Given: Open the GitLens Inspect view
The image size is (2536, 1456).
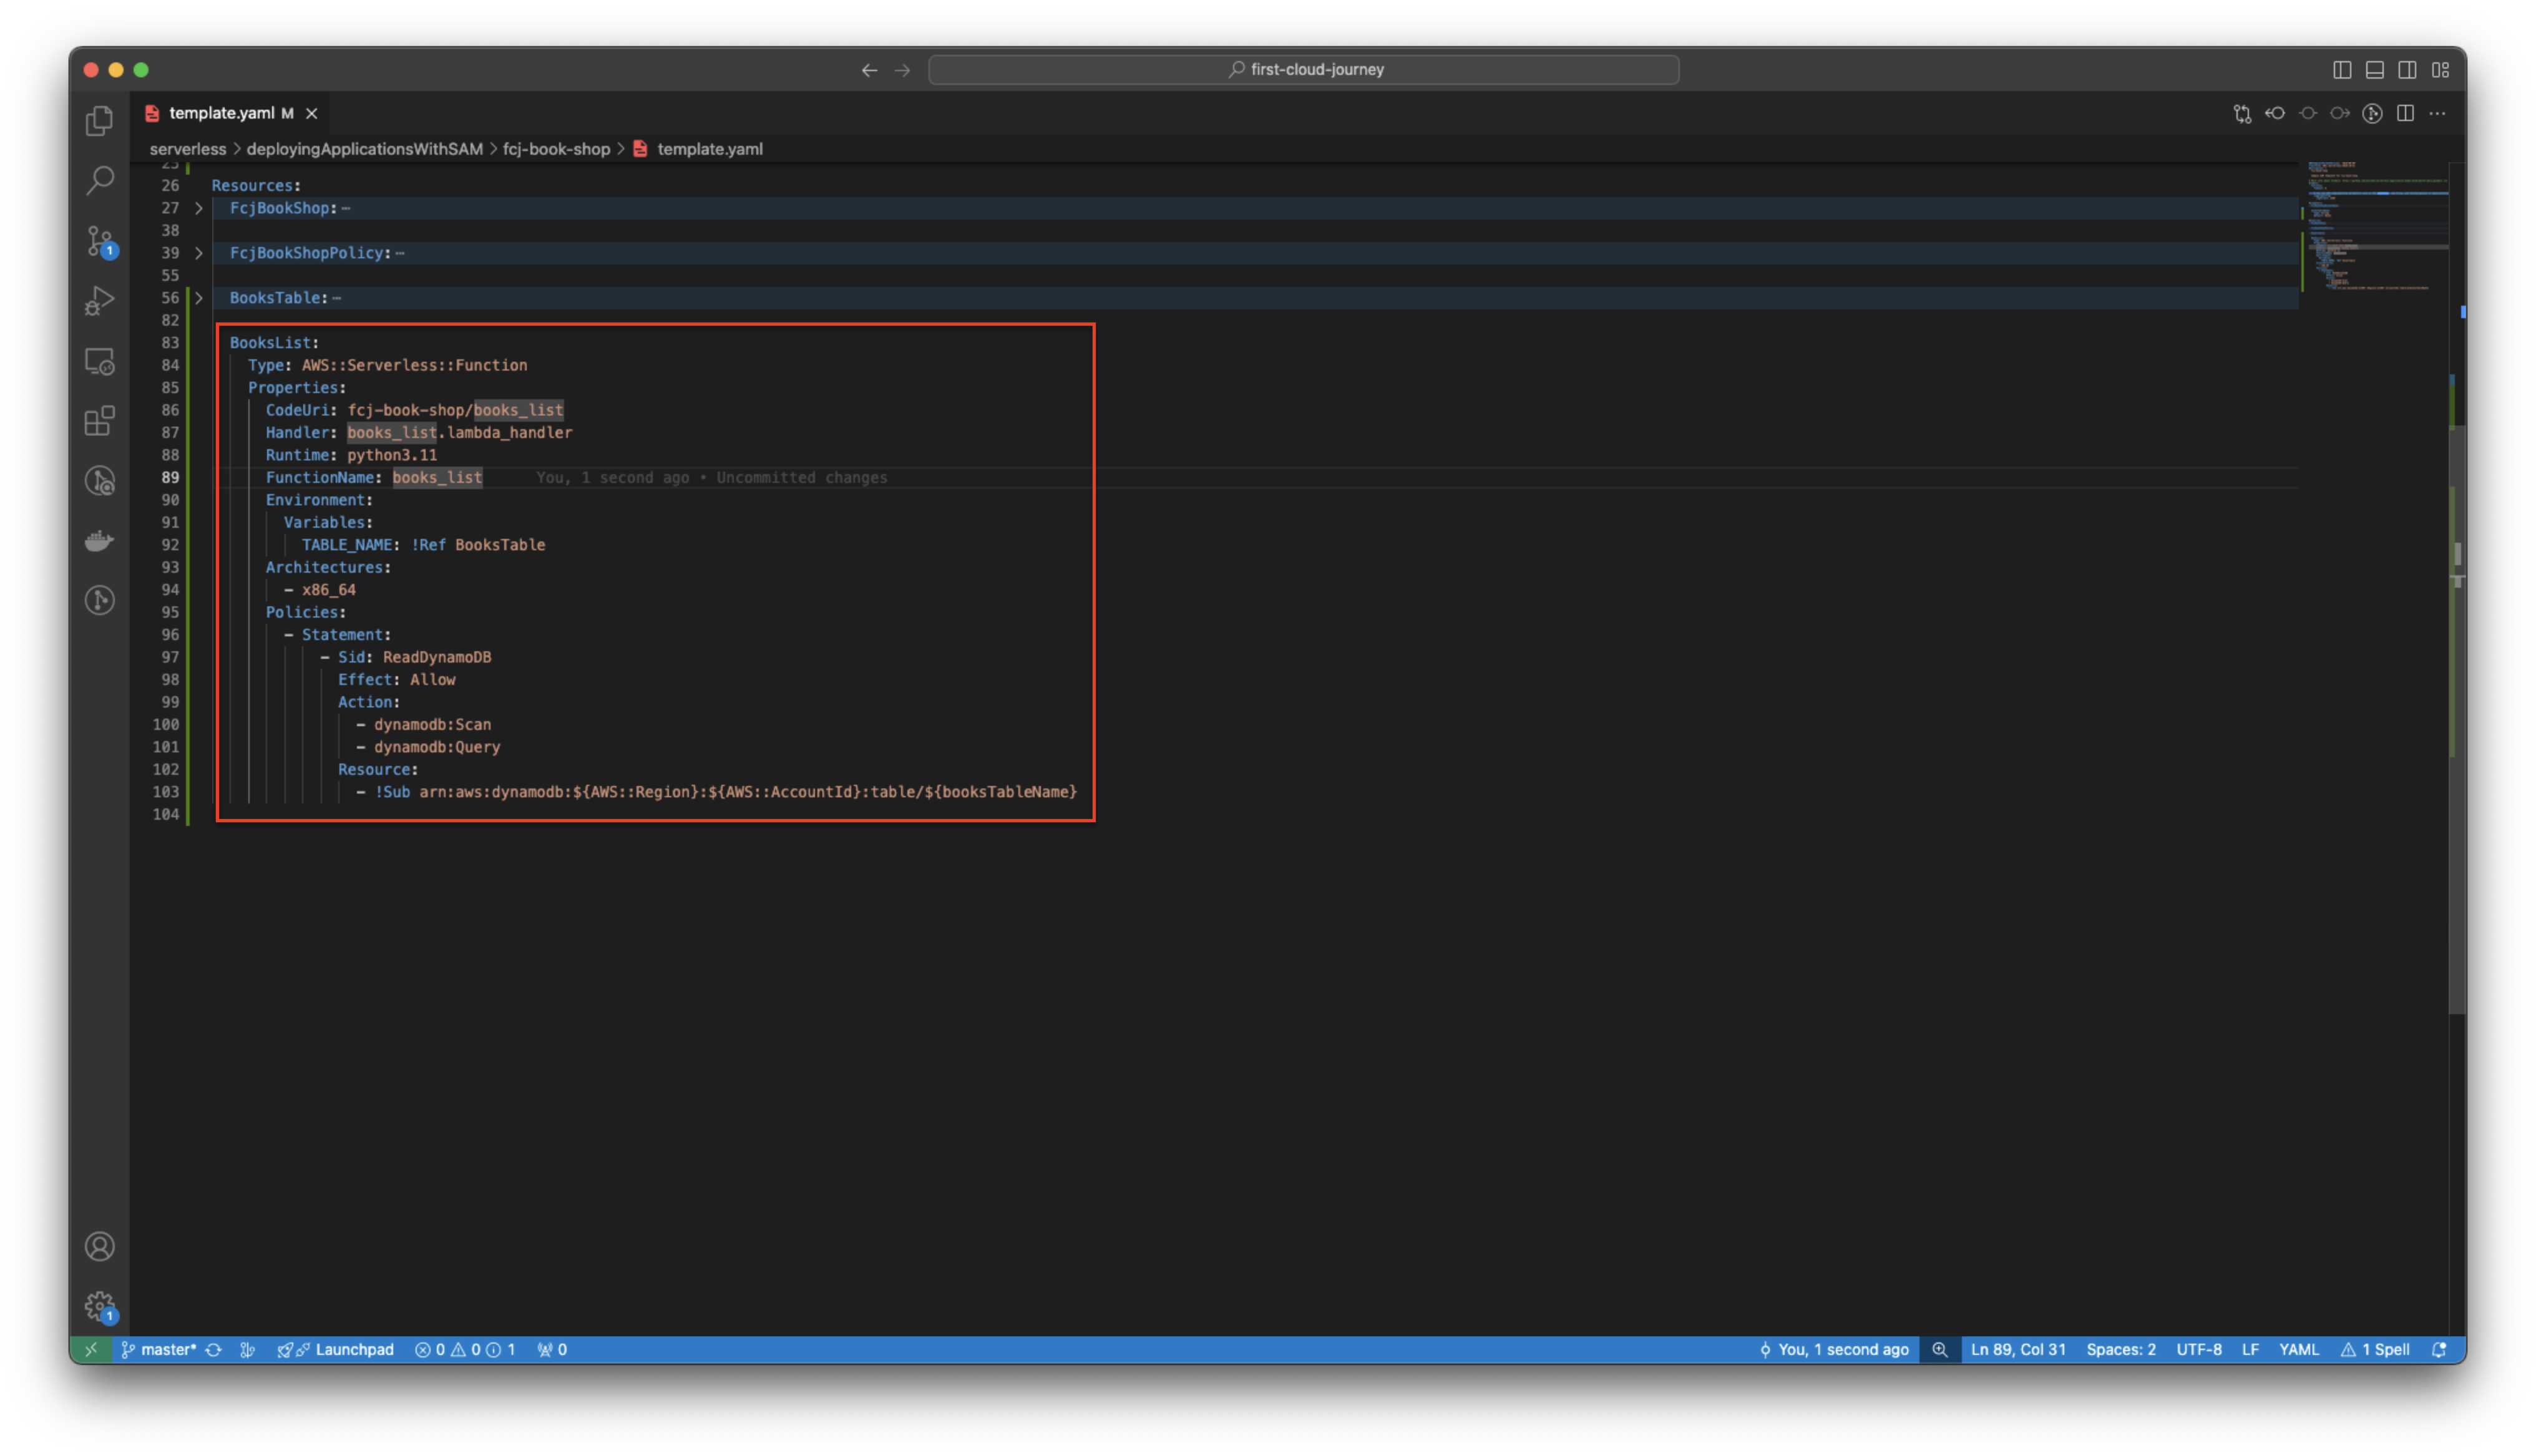Looking at the screenshot, I should click(x=99, y=481).
